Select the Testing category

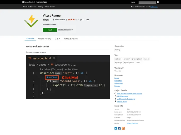(x=118, y=50)
